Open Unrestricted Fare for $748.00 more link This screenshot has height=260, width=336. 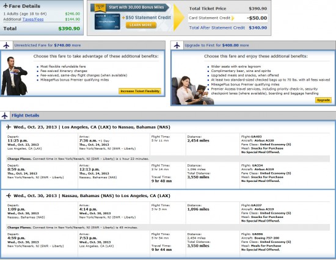48,45
